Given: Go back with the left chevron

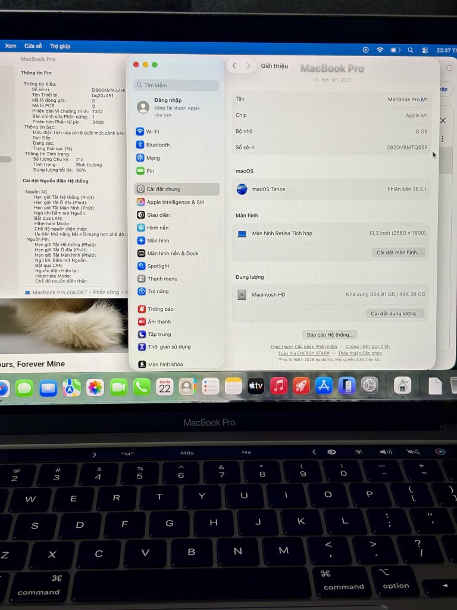Looking at the screenshot, I should 234,66.
